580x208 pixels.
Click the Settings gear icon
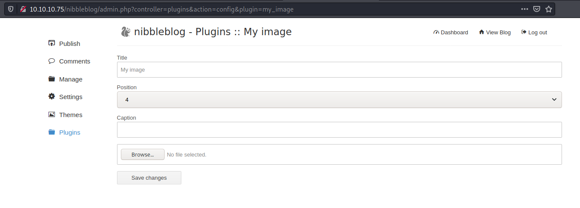51,96
